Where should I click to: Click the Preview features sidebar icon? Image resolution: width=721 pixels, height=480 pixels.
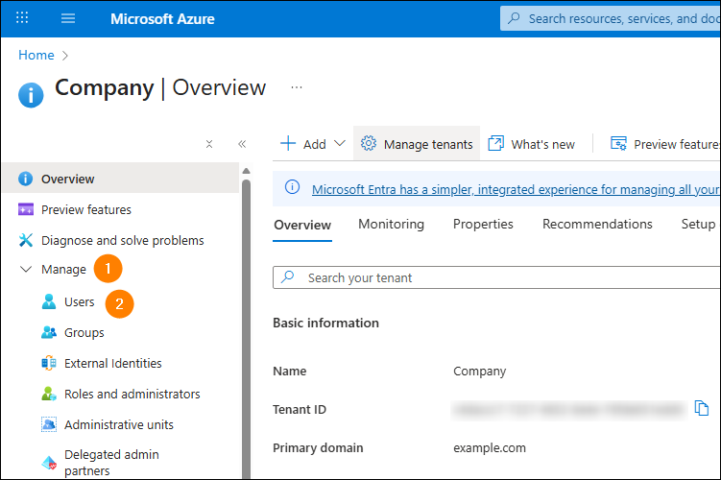(26, 209)
